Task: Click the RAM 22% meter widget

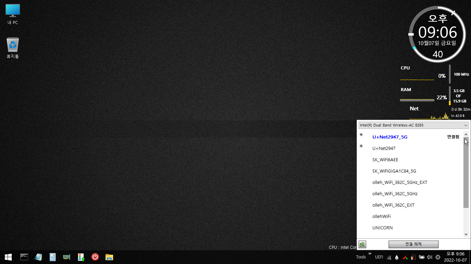Action: tap(433, 96)
